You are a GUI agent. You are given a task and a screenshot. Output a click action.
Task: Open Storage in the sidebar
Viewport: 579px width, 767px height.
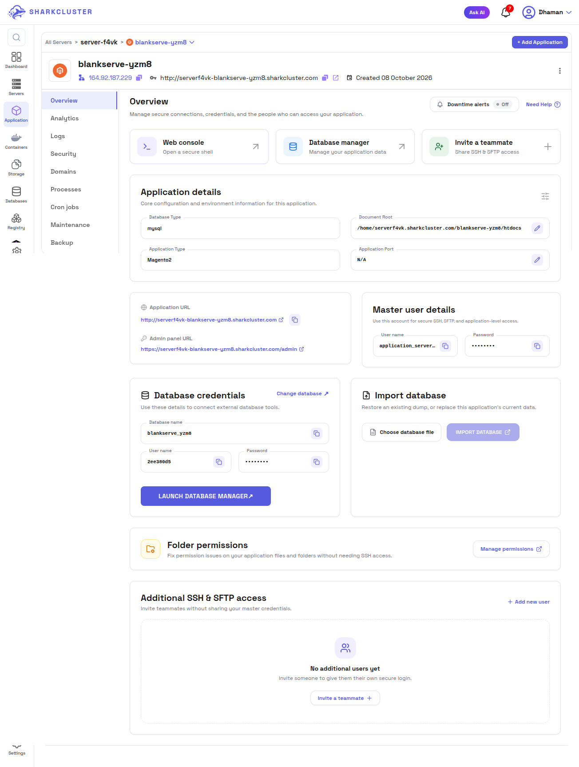16,168
